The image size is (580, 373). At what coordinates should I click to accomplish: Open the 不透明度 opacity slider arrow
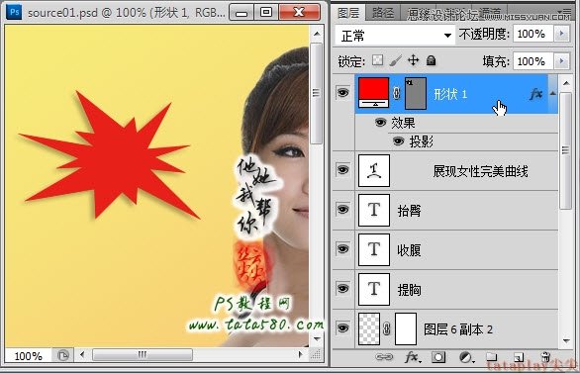[x=562, y=34]
